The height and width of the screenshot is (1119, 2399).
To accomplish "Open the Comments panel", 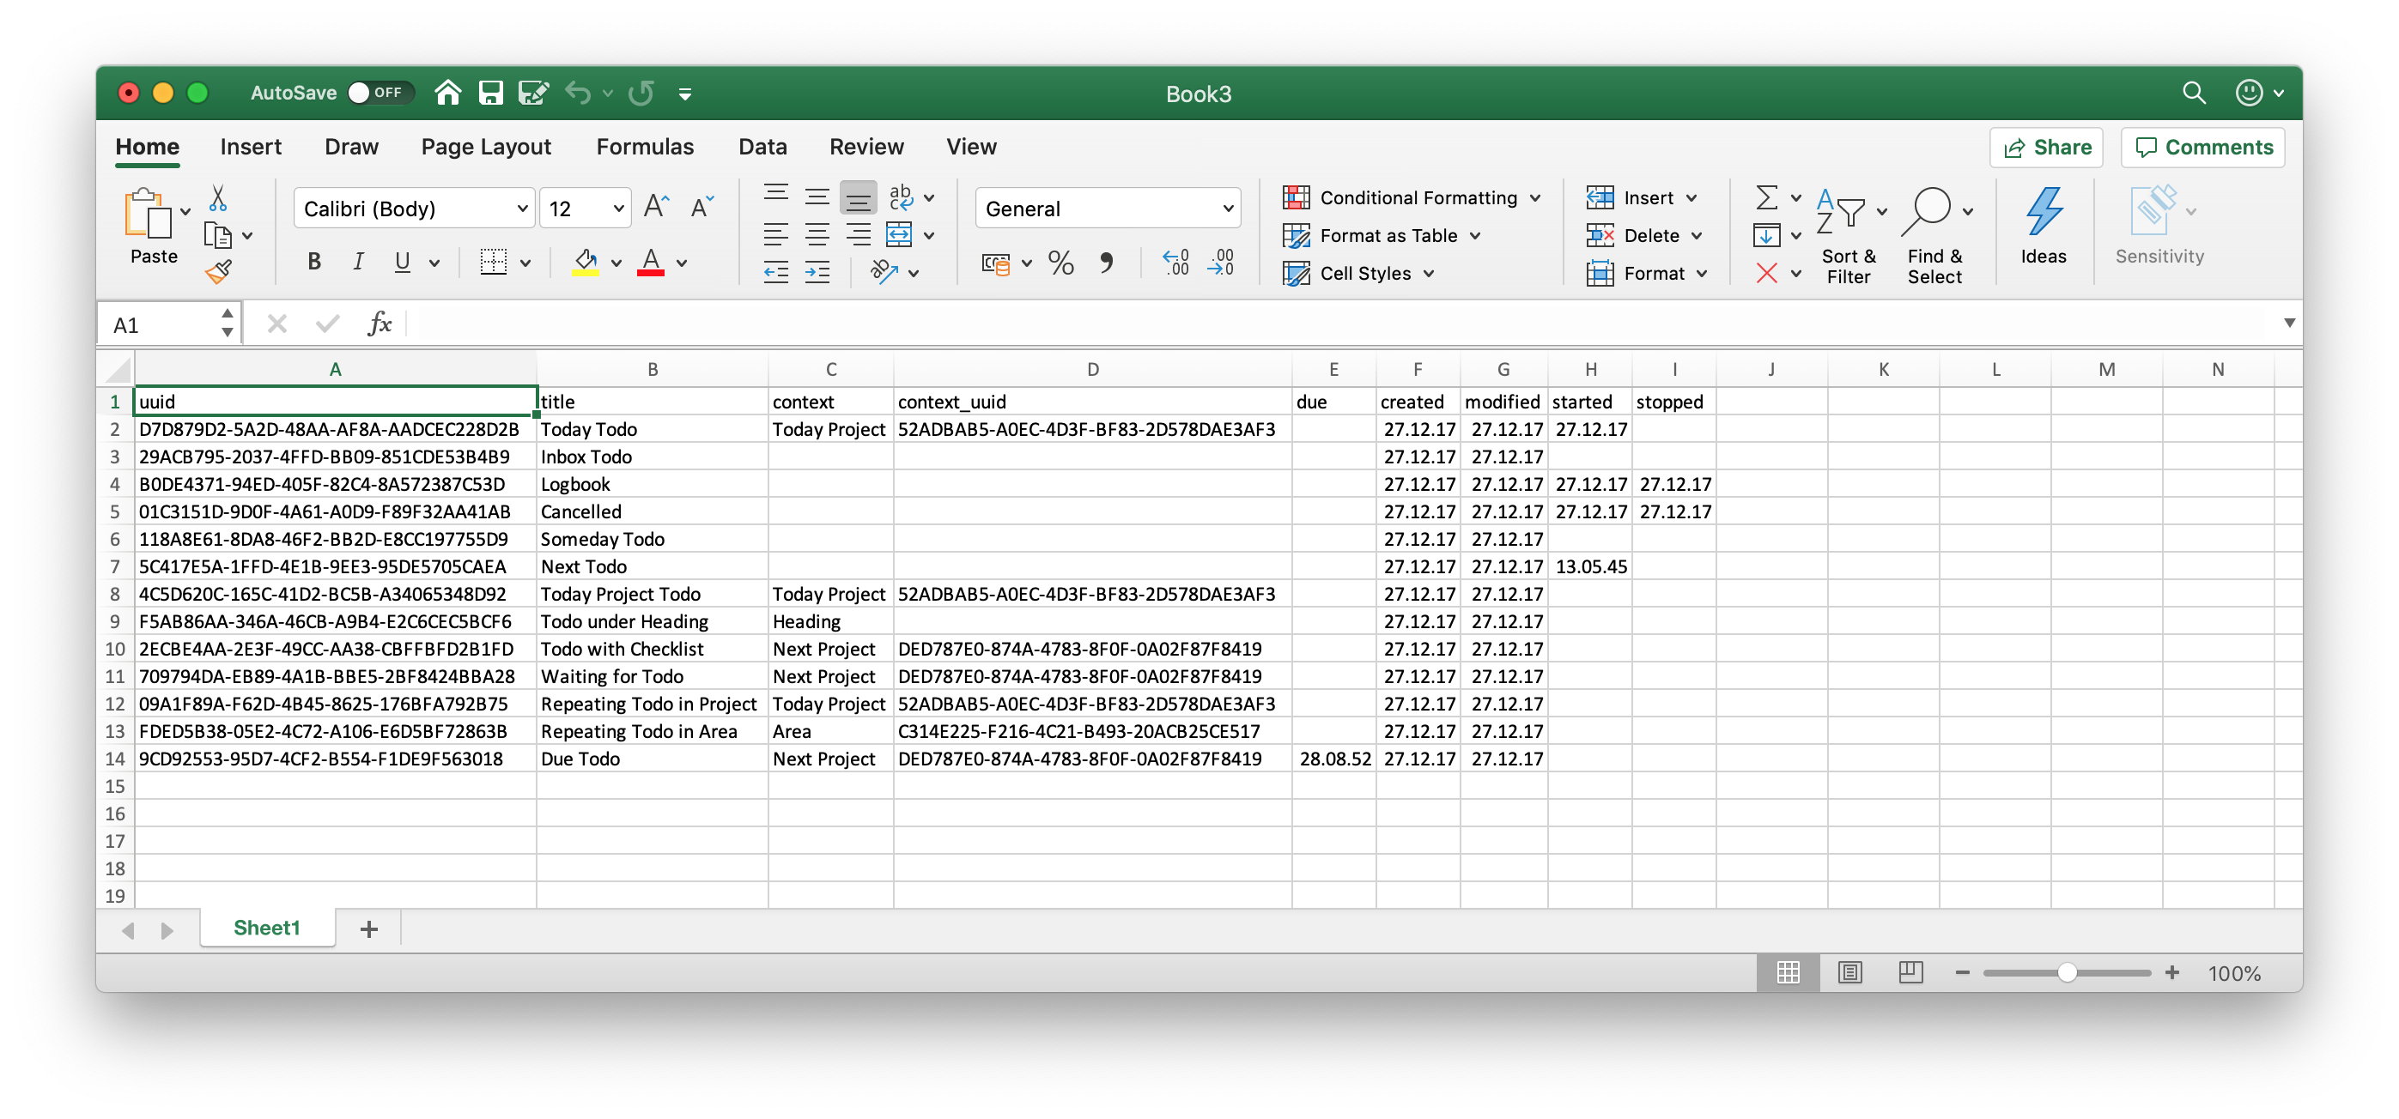I will pyautogui.click(x=2202, y=147).
